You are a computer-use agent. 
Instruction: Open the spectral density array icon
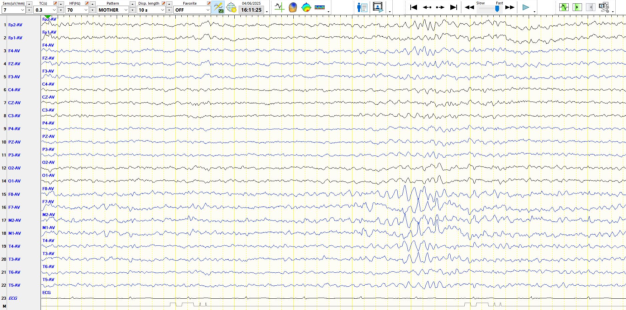319,7
